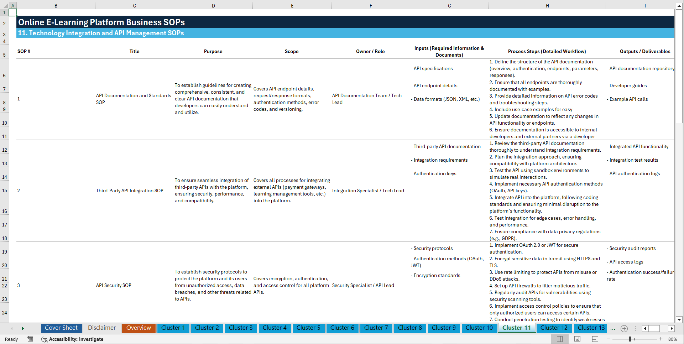Select the Disclaimer sheet tab
The height and width of the screenshot is (344, 684).
(101, 328)
